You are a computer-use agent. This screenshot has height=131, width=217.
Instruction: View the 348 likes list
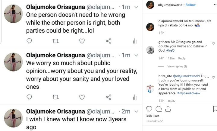click(153, 116)
